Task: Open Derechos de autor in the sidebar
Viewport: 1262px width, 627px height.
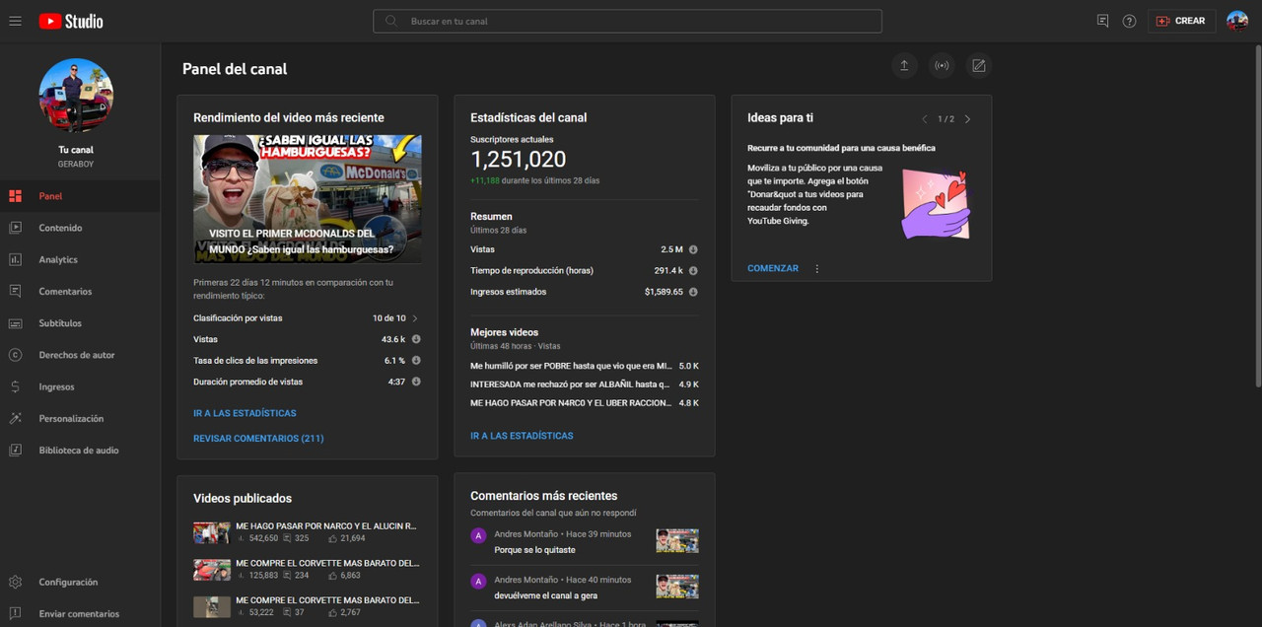Action: point(80,355)
